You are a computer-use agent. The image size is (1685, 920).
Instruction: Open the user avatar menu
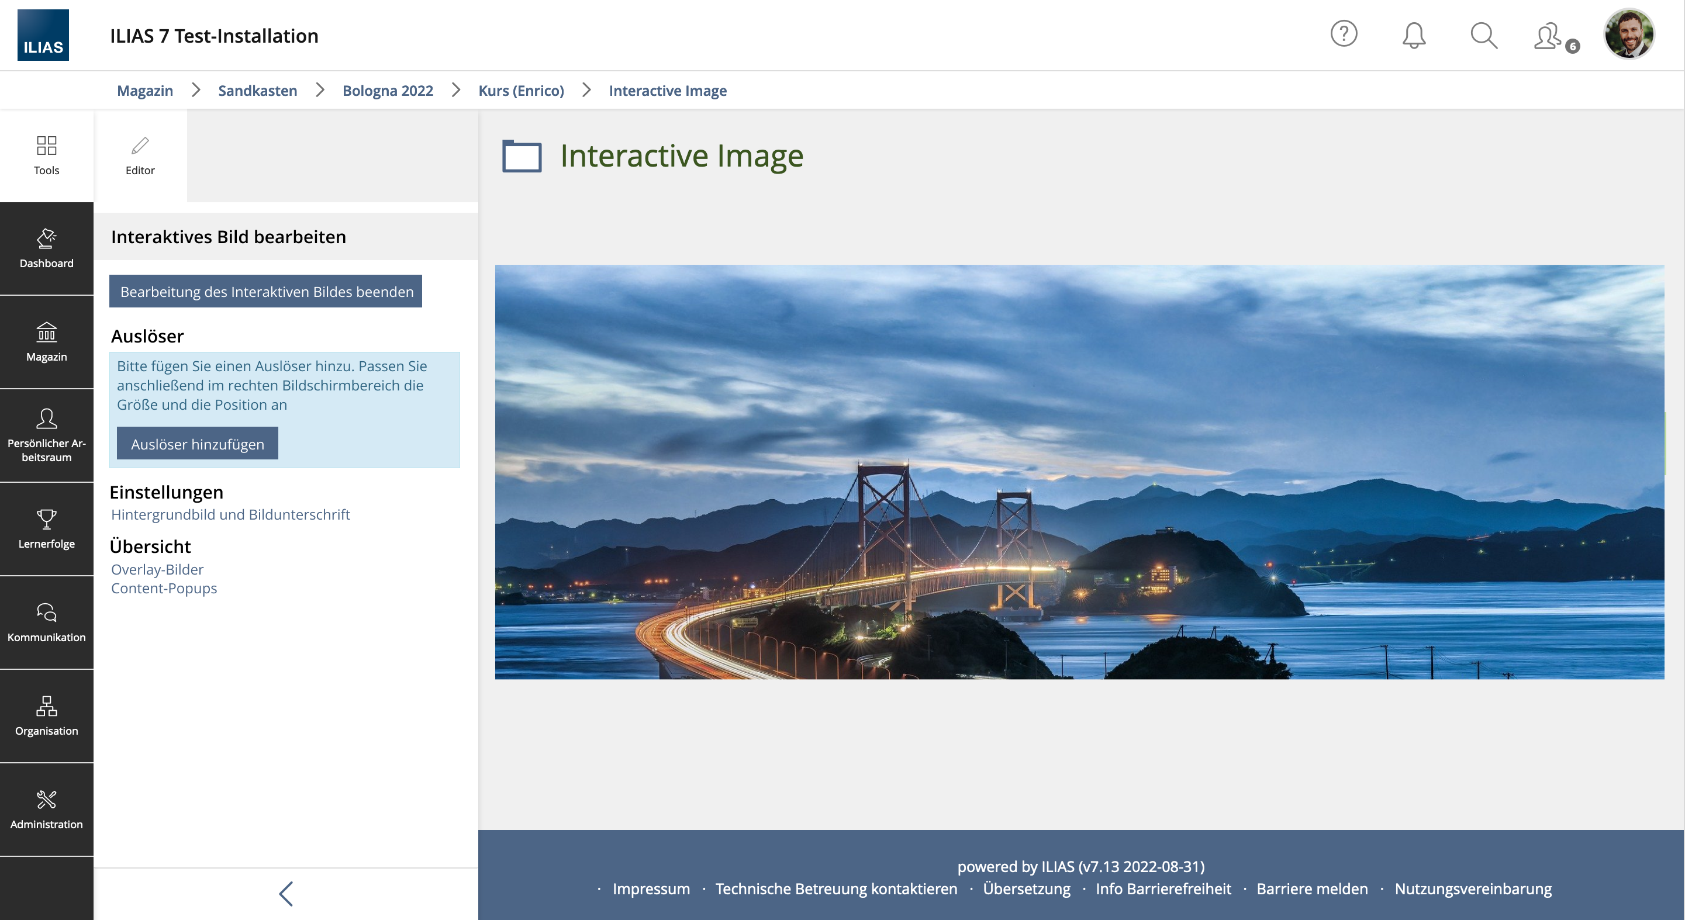tap(1629, 34)
